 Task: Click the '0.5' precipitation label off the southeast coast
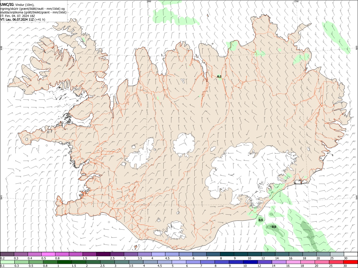[261, 220]
